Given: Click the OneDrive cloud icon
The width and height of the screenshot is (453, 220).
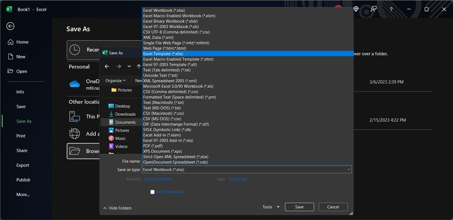Looking at the screenshot, I should tap(75, 84).
